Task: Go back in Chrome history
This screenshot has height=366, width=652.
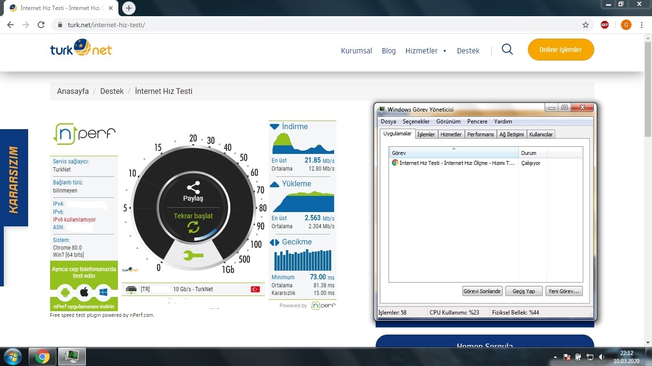Action: tap(11, 25)
